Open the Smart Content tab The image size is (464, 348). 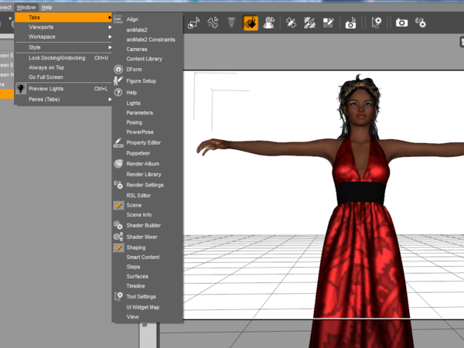[x=148, y=258]
